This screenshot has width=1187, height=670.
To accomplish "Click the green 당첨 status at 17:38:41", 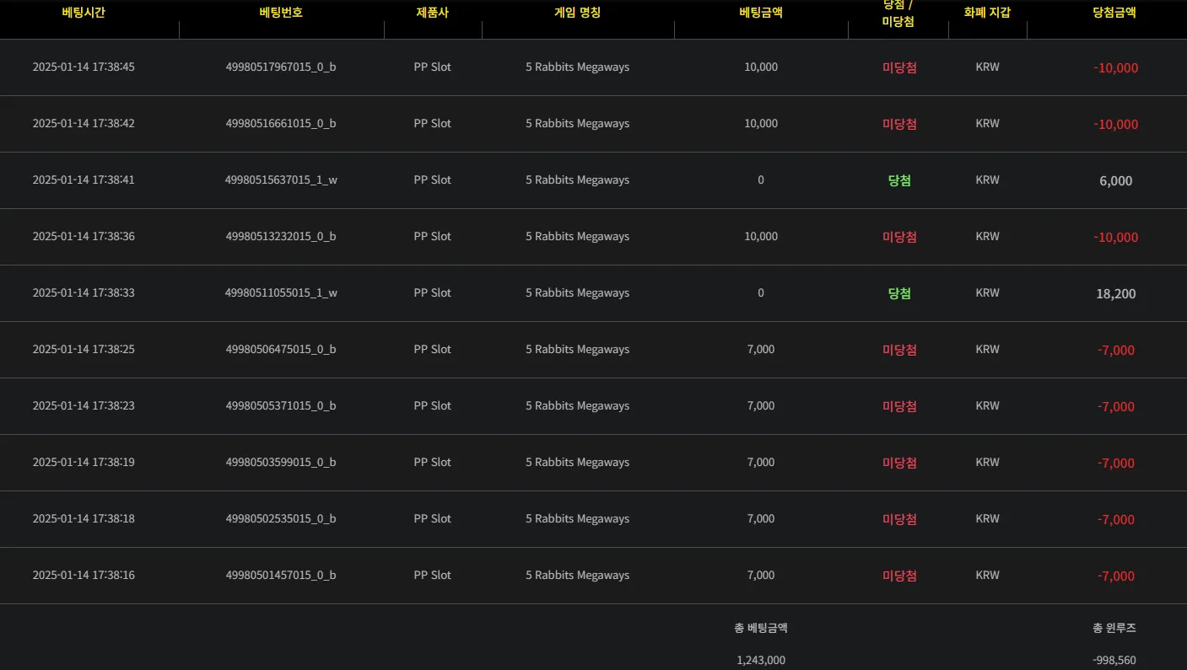I will (899, 180).
